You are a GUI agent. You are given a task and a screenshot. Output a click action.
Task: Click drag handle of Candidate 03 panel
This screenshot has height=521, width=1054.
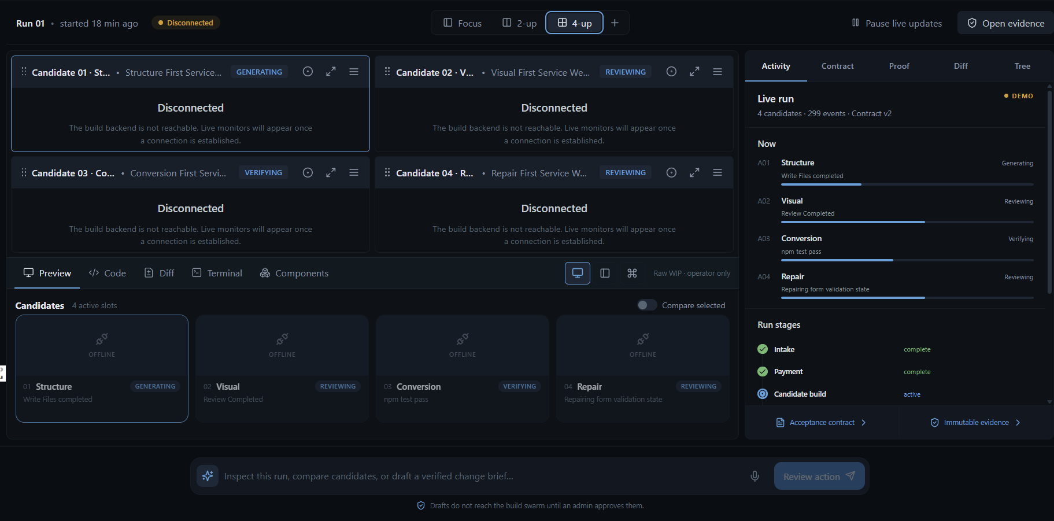point(24,172)
